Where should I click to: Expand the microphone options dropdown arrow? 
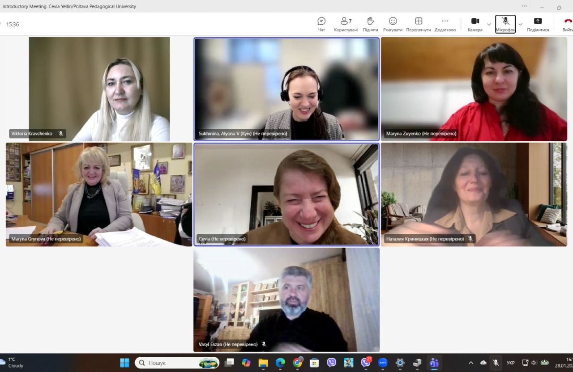(x=520, y=24)
